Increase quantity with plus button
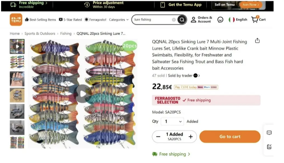284x163 pixels. 191,137
